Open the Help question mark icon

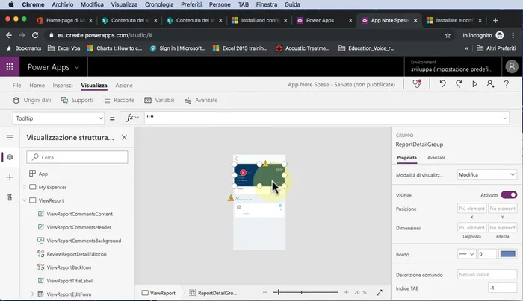click(x=507, y=84)
